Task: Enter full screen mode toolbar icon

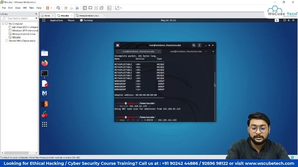Action: pyautogui.click(x=96, y=8)
